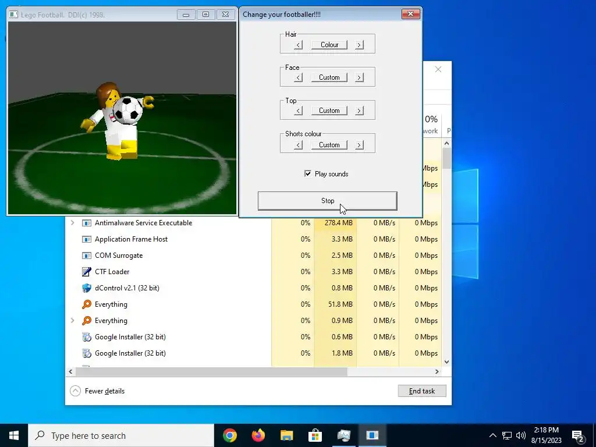
Task: Click End task in Task Manager
Action: tap(422, 391)
